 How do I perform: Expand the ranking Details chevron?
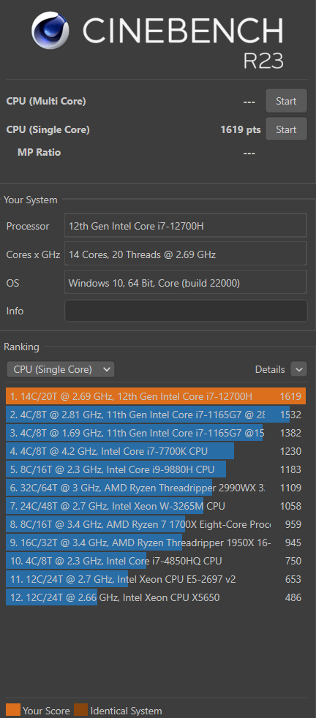coord(299,369)
